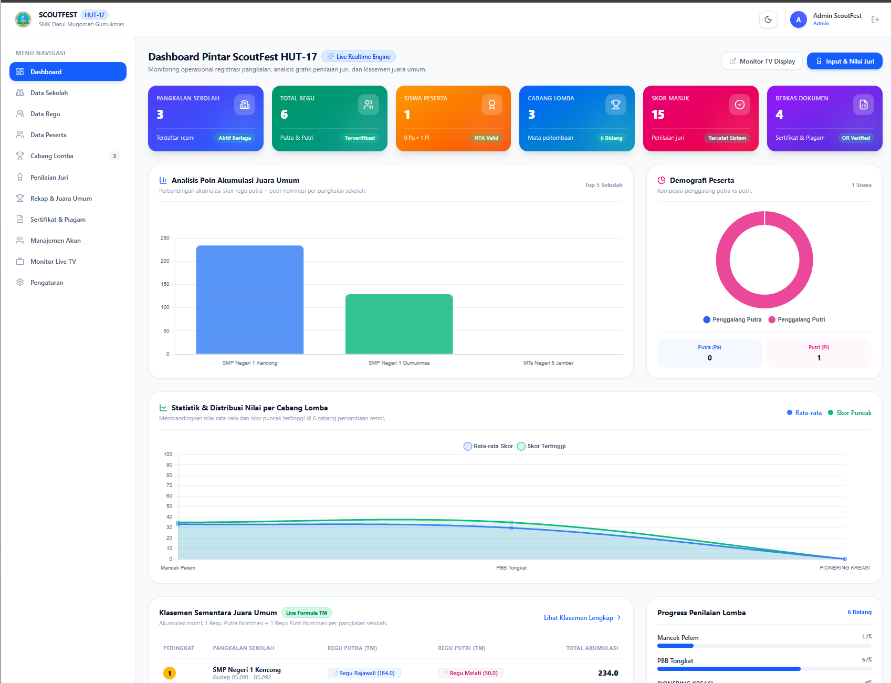The width and height of the screenshot is (891, 683).
Task: Click the line chart icon beside Statistik & Distribusi
Action: pos(163,408)
